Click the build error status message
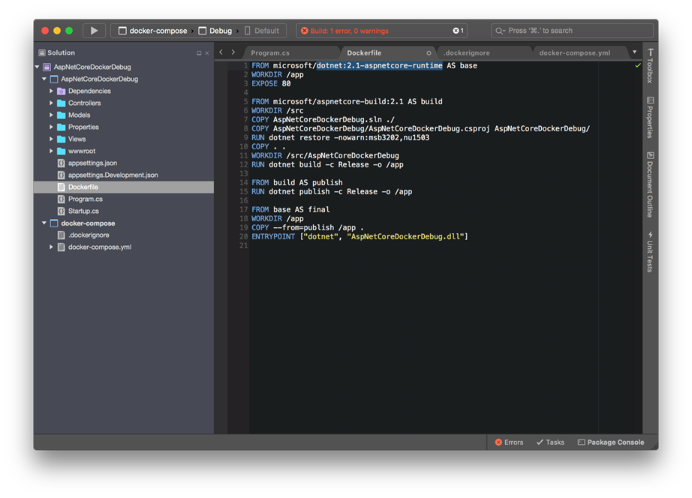 [x=349, y=31]
